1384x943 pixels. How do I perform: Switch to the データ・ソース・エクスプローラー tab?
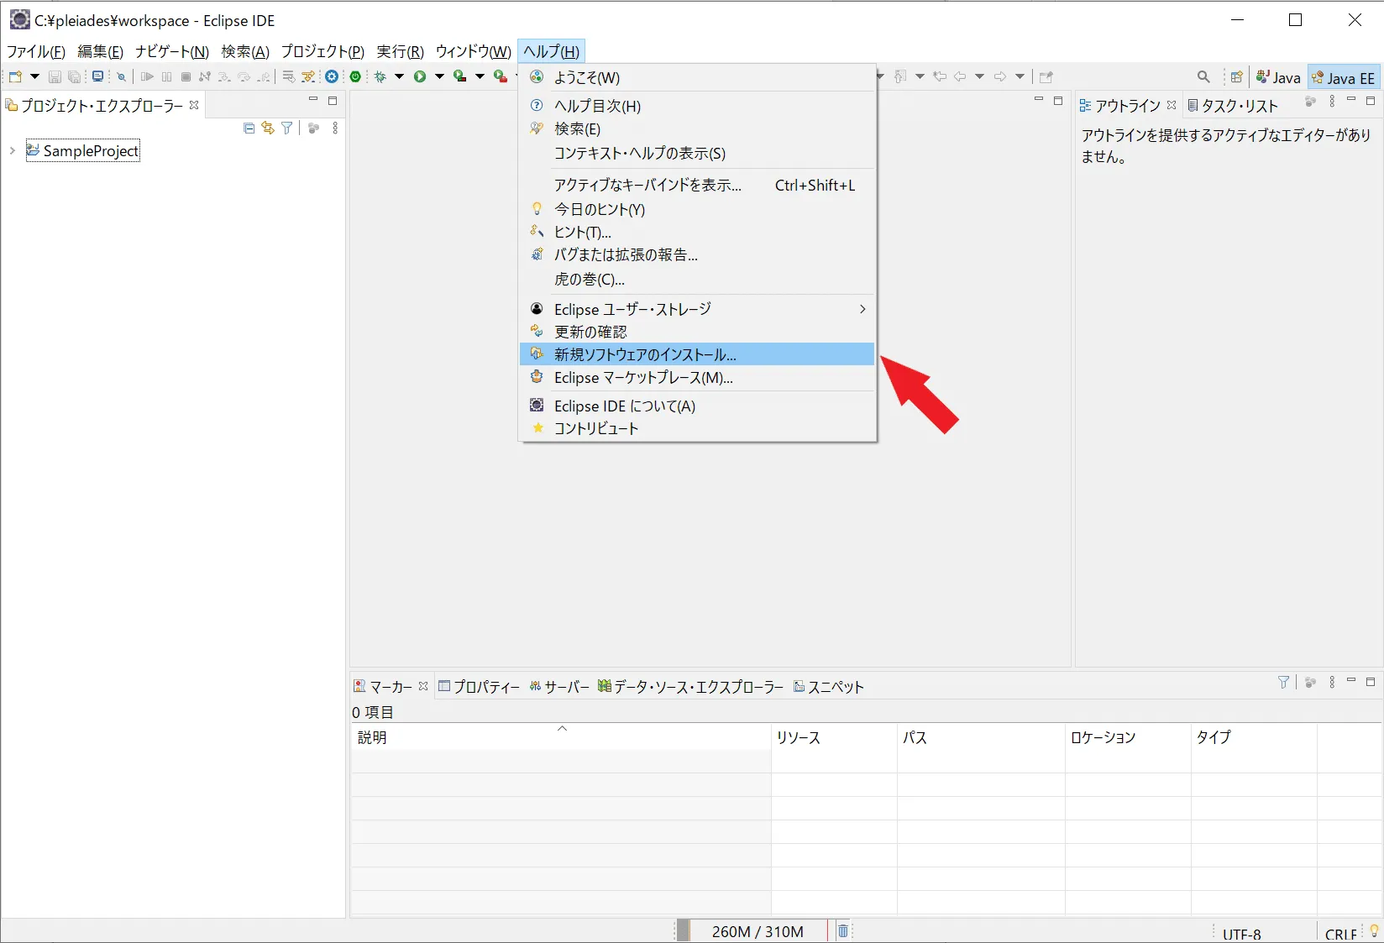690,686
